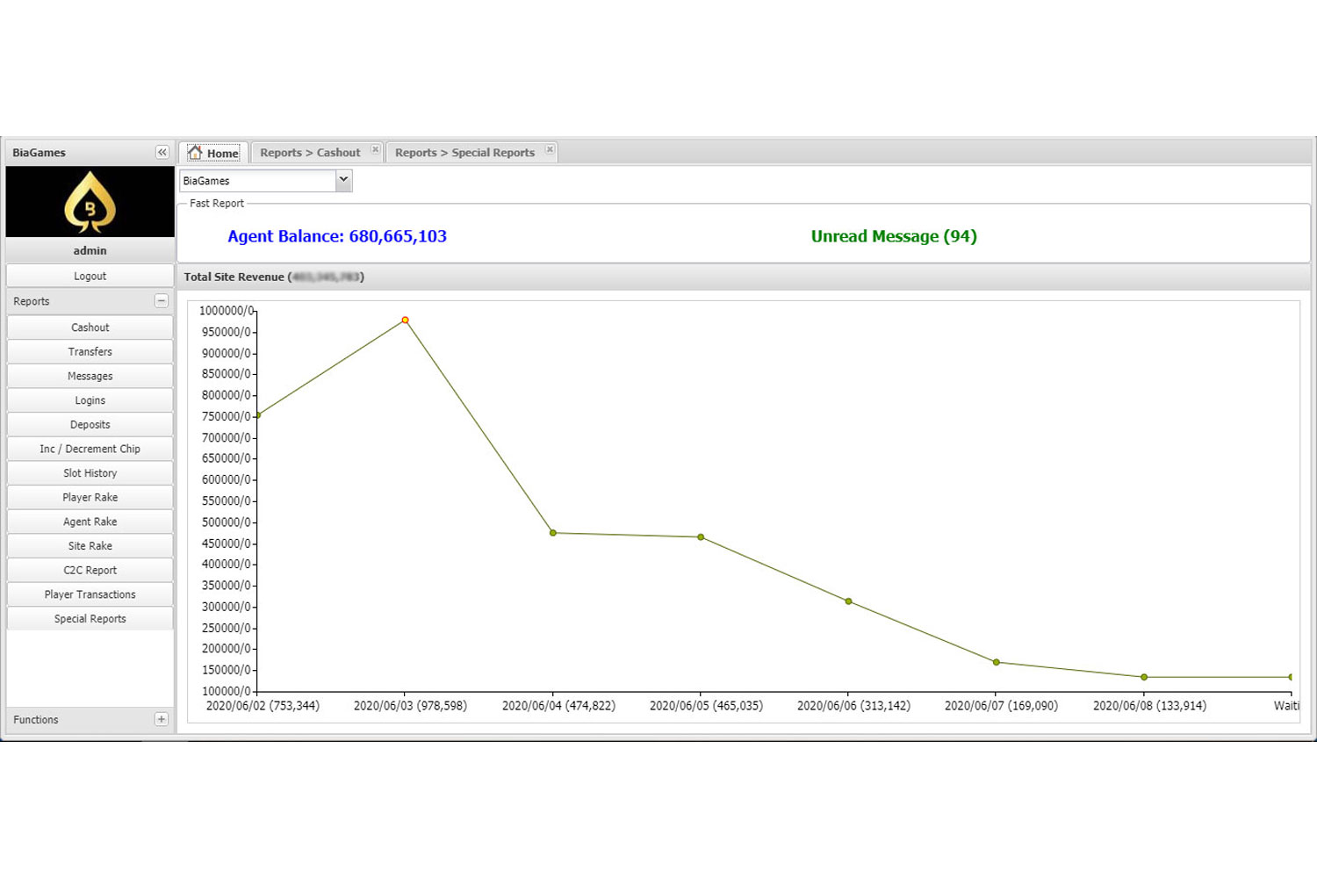Select the 2020/06/06 chart data point

coord(848,601)
